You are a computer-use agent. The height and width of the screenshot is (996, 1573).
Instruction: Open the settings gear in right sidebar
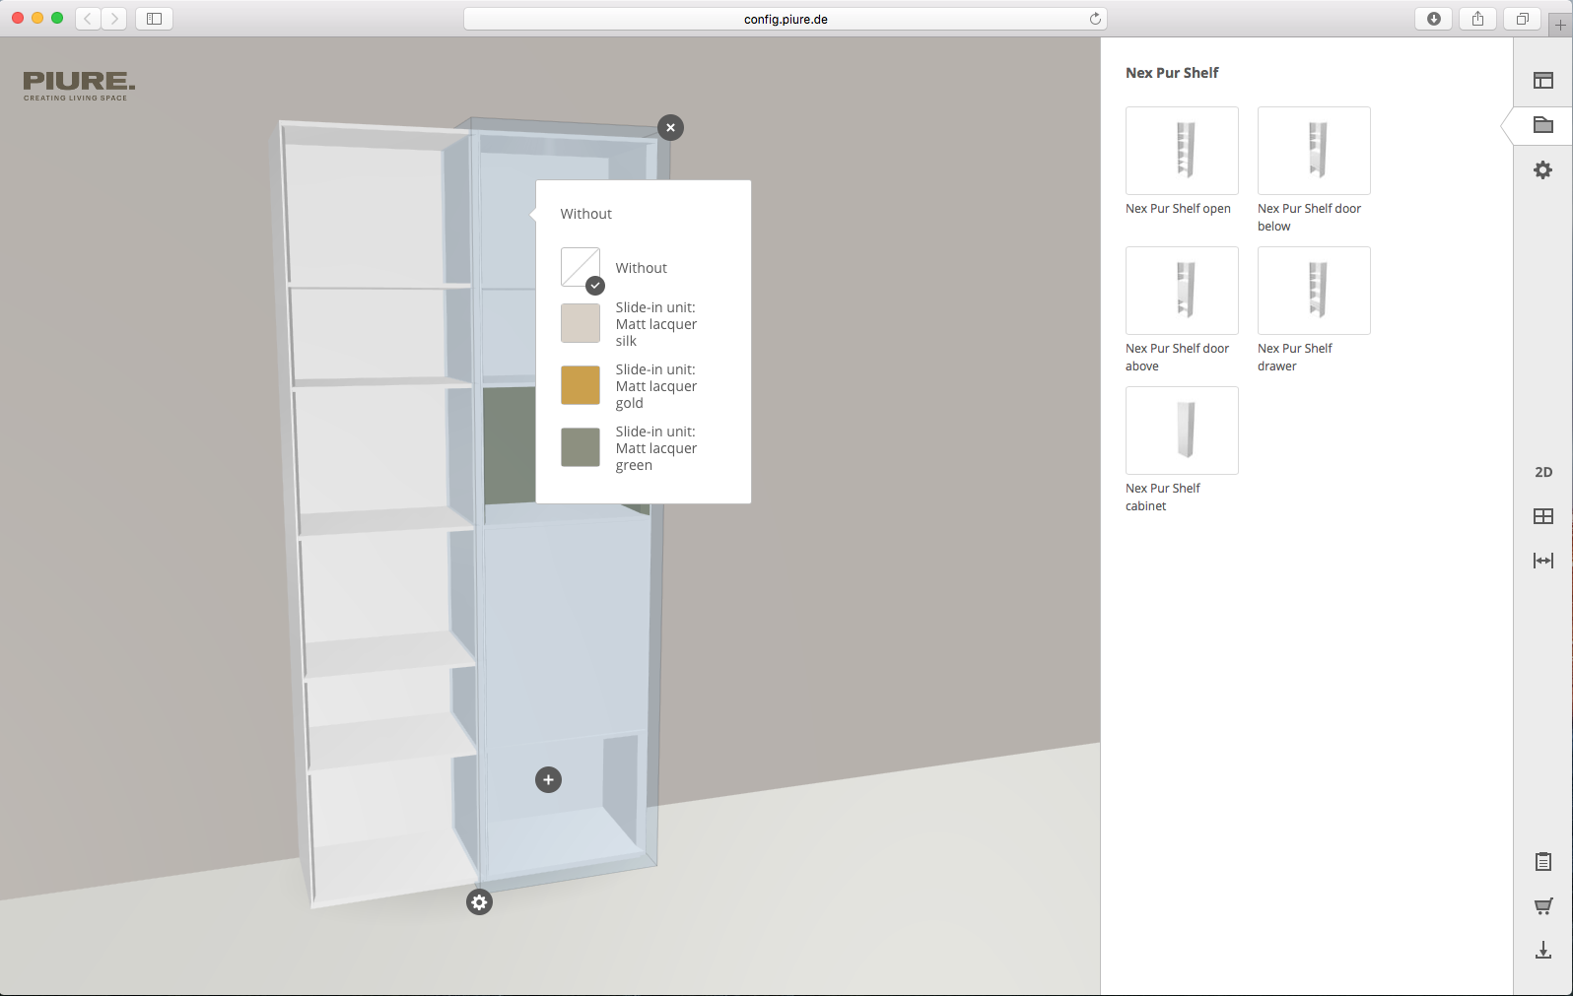(x=1543, y=169)
